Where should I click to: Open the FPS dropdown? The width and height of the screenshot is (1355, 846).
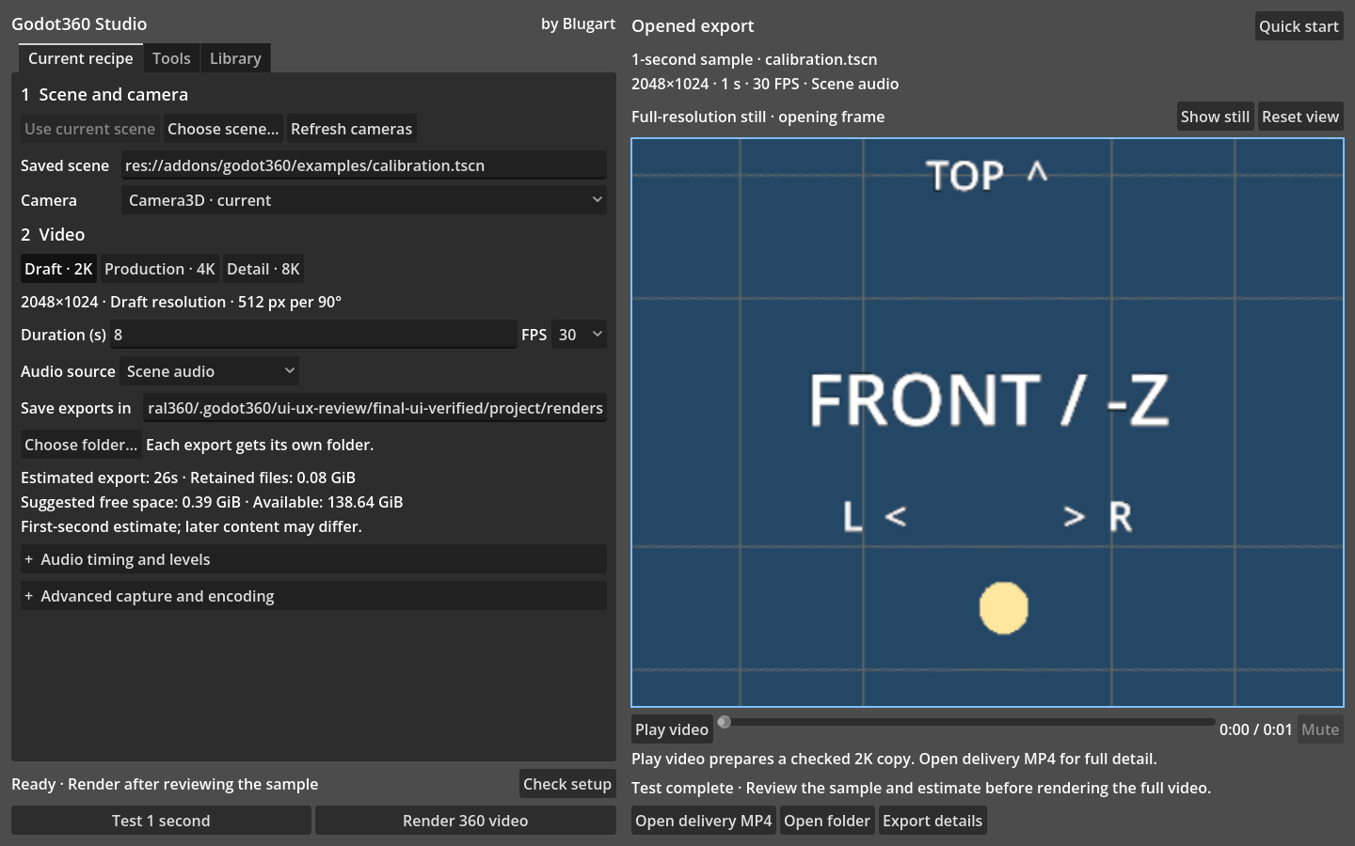(x=579, y=335)
